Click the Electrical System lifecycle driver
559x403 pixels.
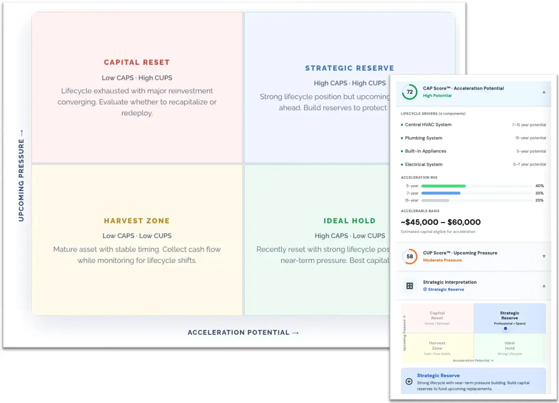pos(424,164)
